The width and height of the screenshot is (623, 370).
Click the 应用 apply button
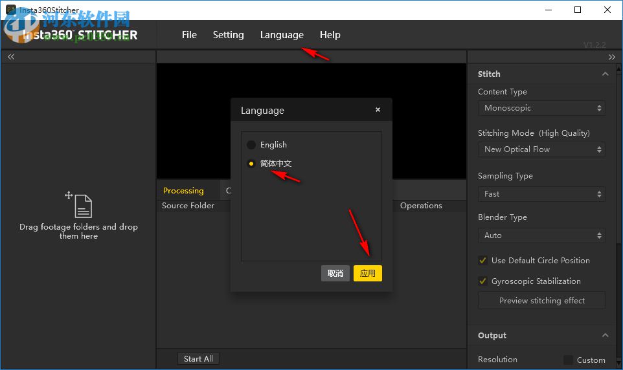(368, 273)
